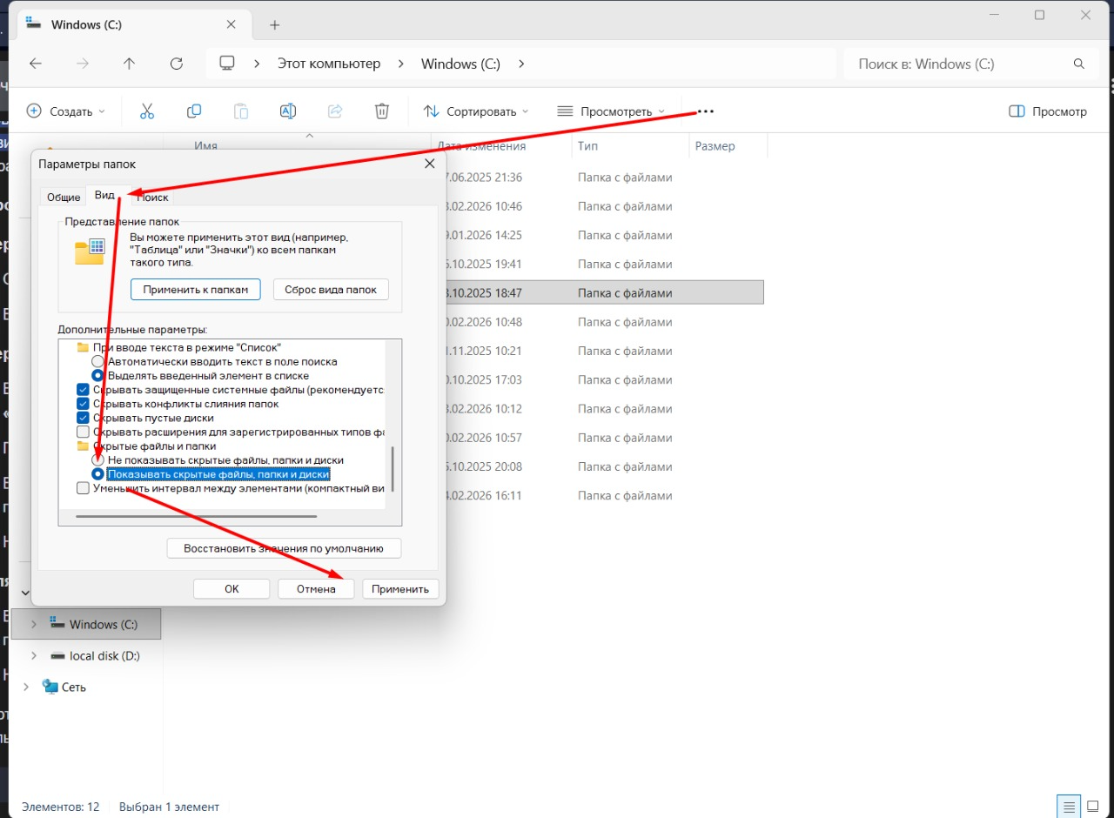
Task: Click the search field for Windows (C:)
Action: [957, 64]
